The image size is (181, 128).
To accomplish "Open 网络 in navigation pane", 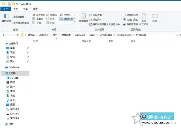I will coord(9,124).
